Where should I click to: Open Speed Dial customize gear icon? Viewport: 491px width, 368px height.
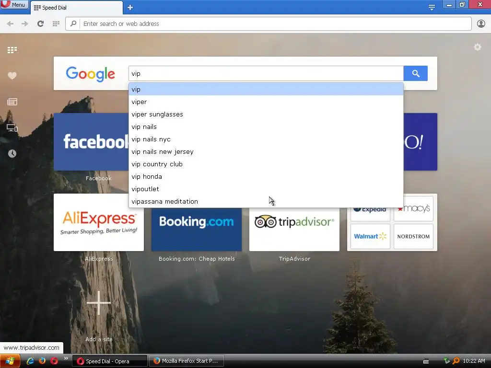click(x=478, y=47)
